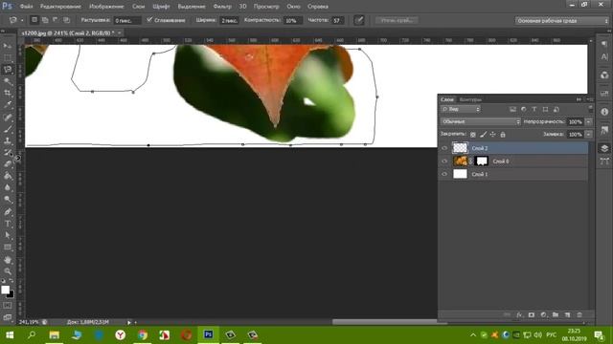Click the Subtract from selection icon
Image resolution: width=613 pixels, height=344 pixels.
click(x=56, y=20)
